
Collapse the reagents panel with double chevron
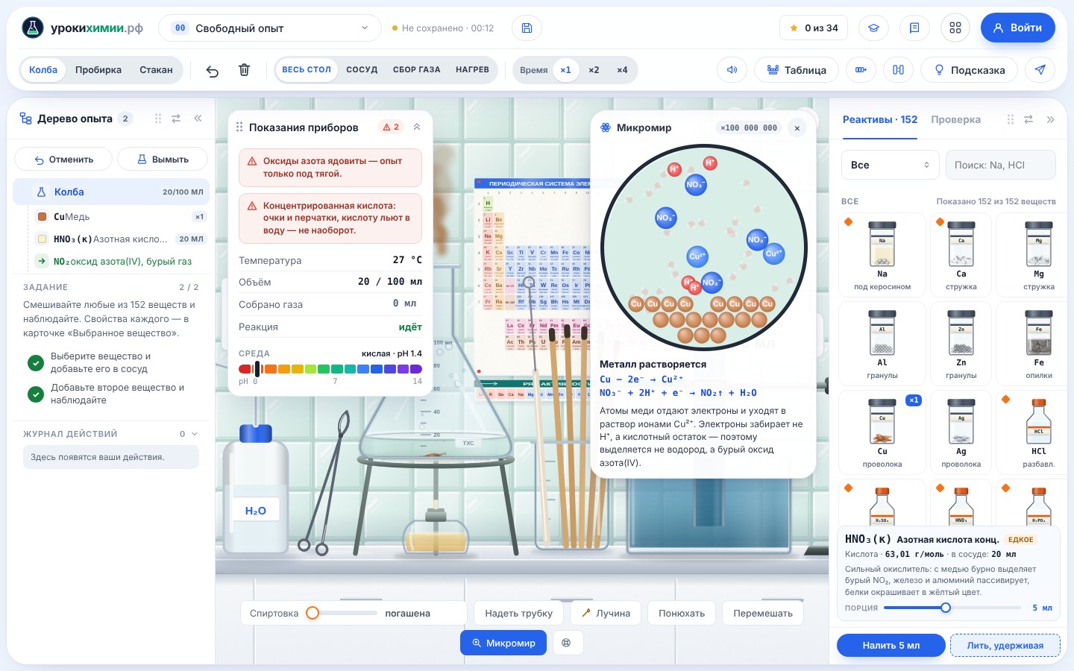click(1050, 119)
